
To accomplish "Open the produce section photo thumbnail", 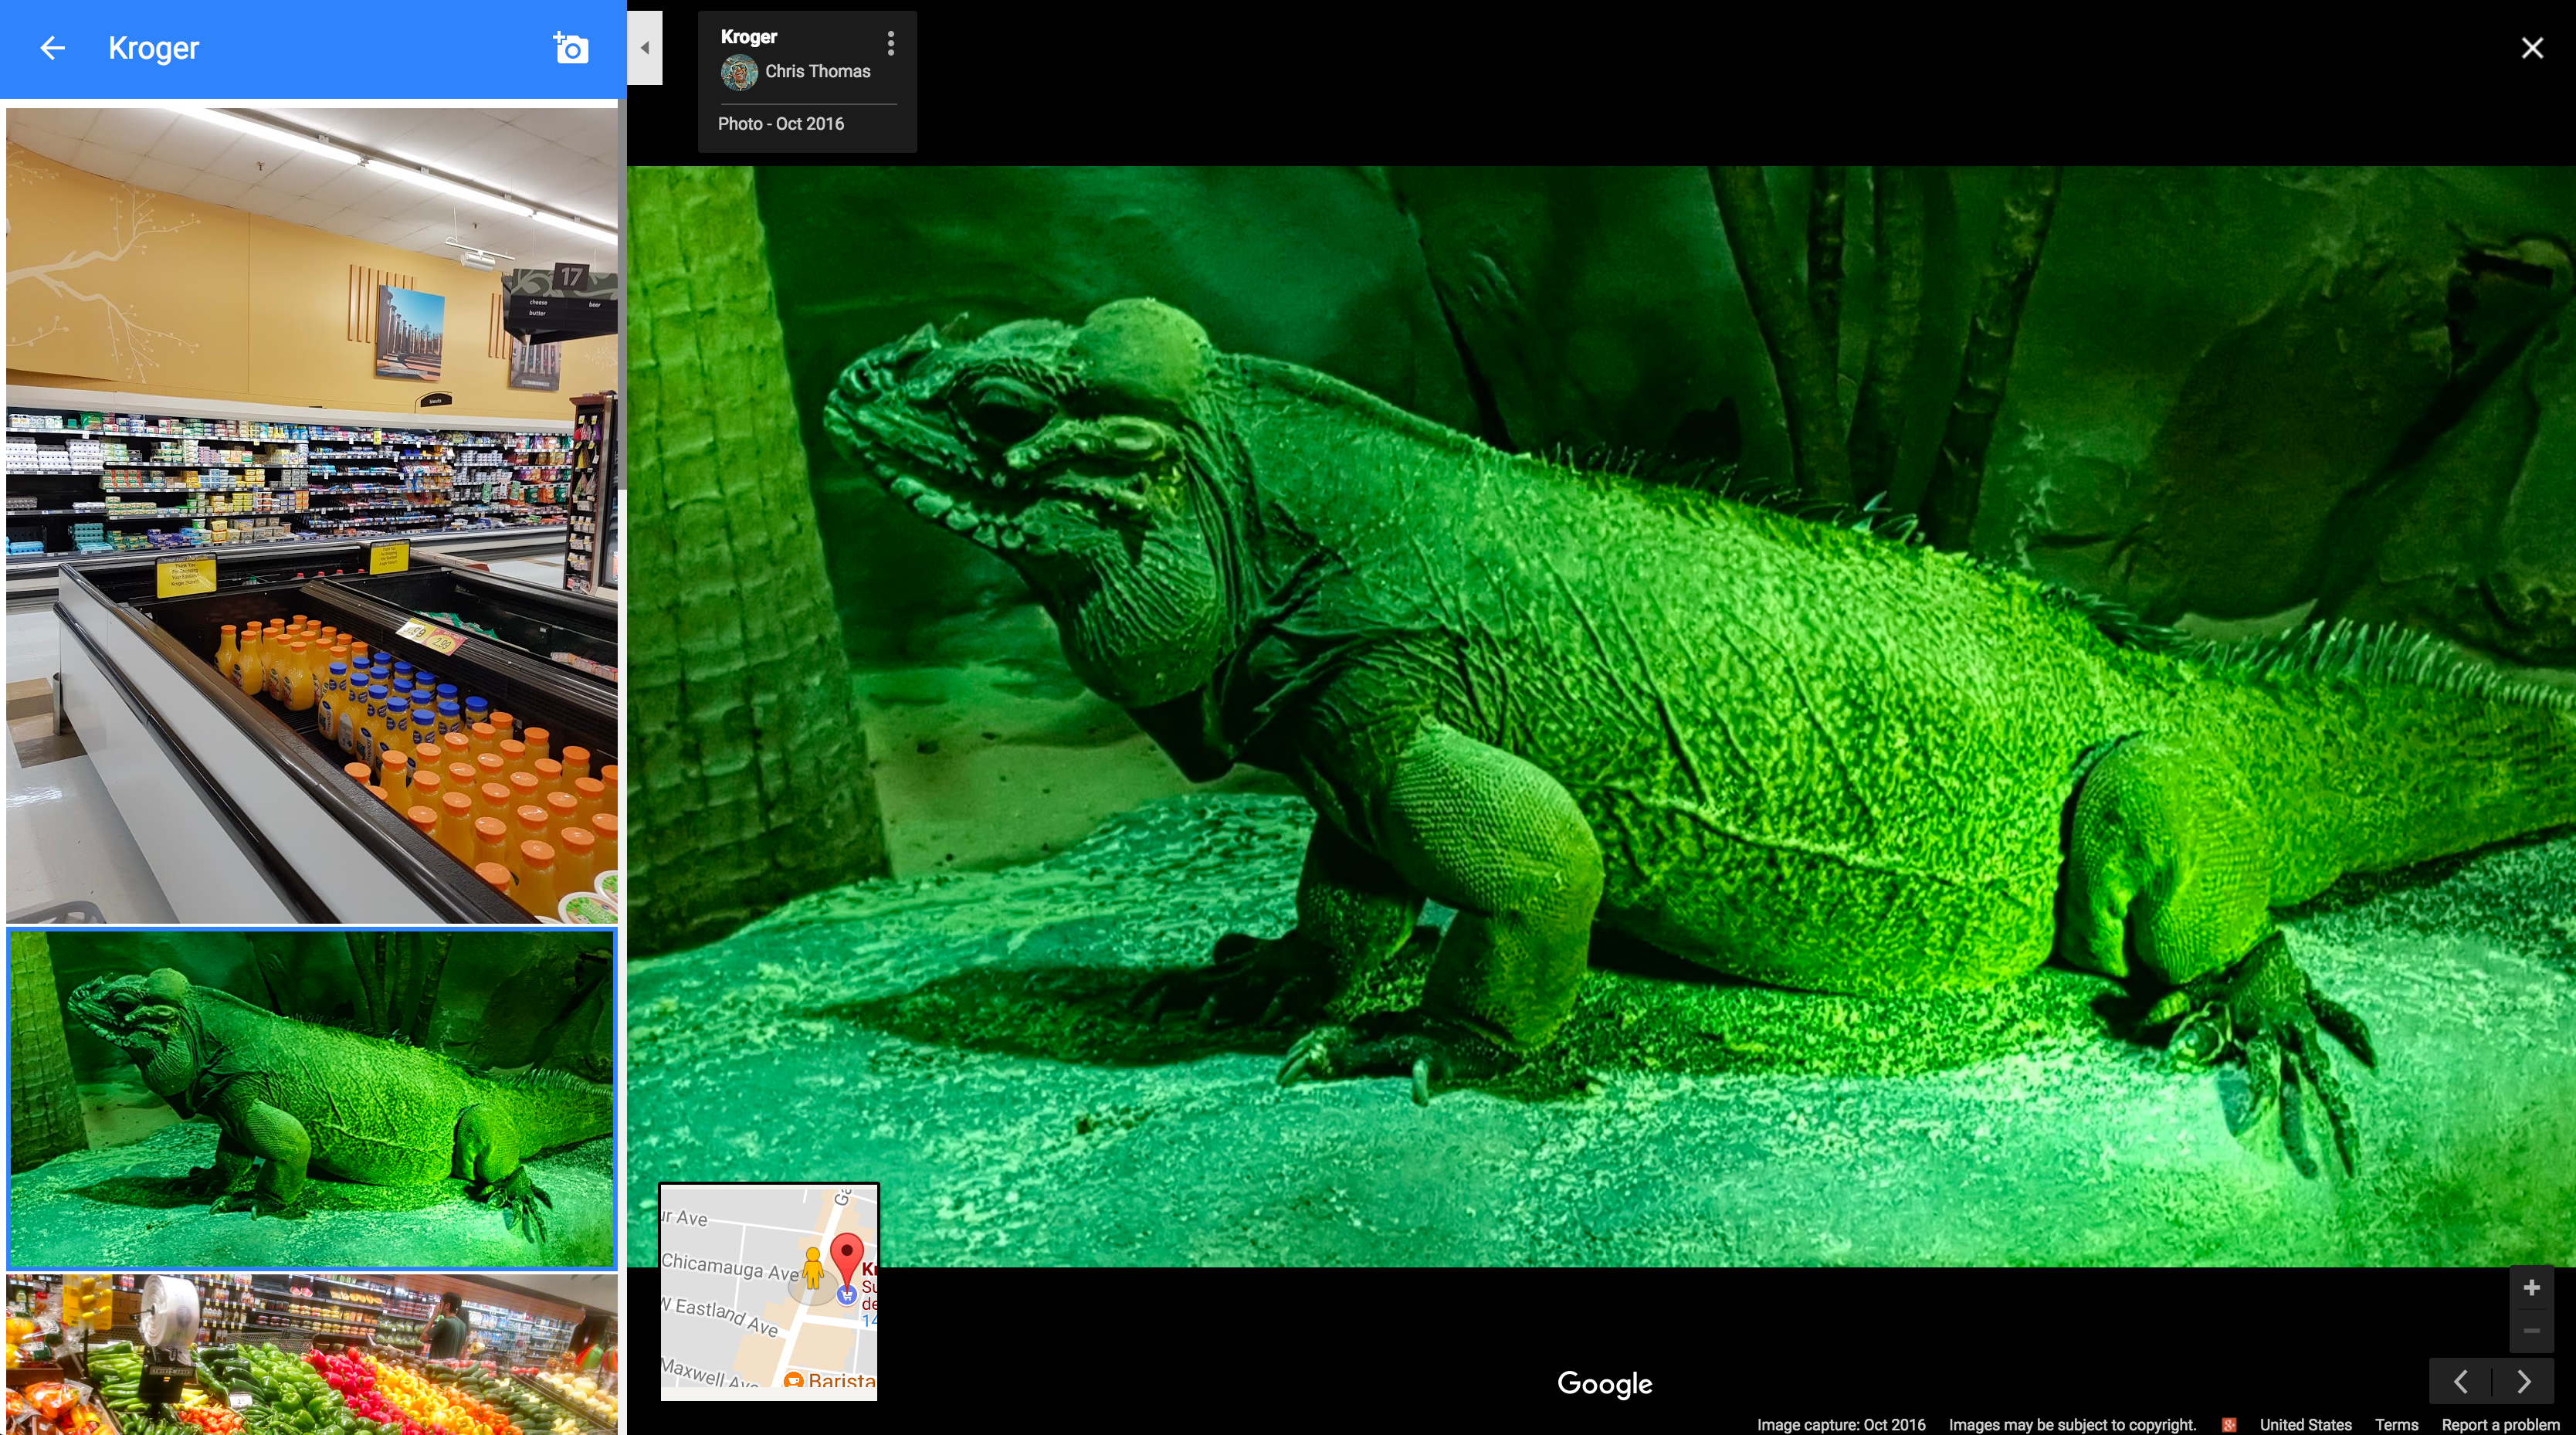I will [311, 1353].
